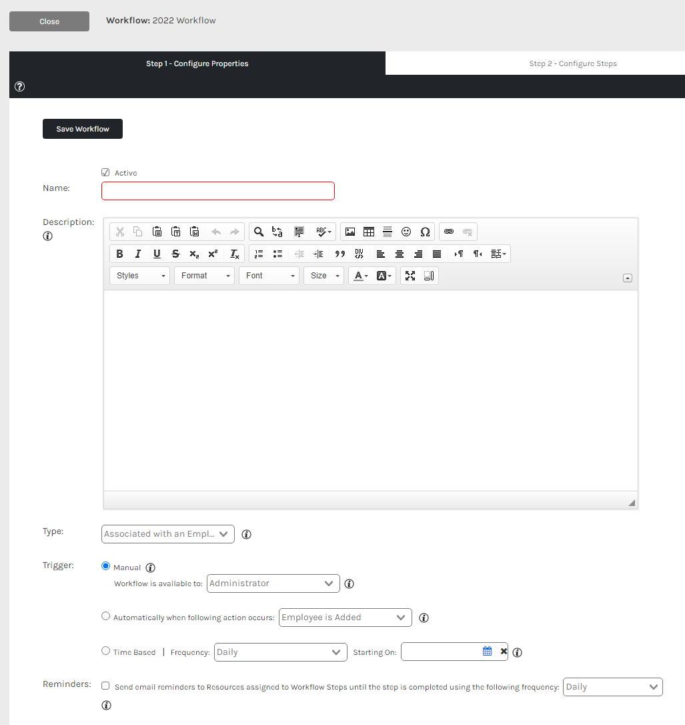Click Paste from Word icon
This screenshot has height=725, width=685.
tap(195, 232)
